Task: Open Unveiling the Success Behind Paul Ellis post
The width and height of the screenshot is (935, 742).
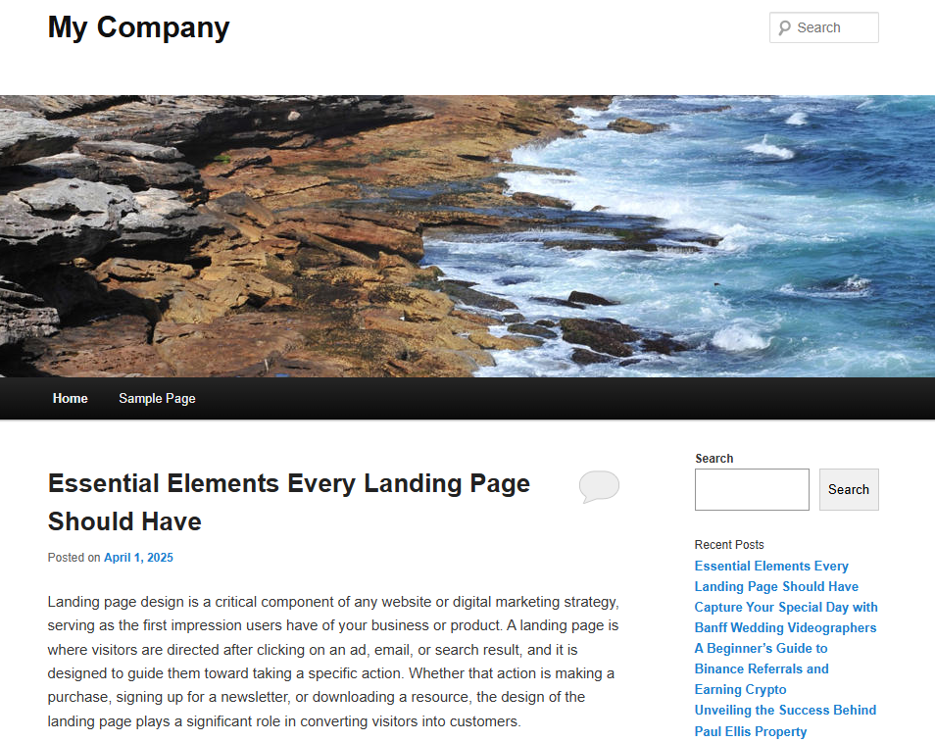Action: 785,720
